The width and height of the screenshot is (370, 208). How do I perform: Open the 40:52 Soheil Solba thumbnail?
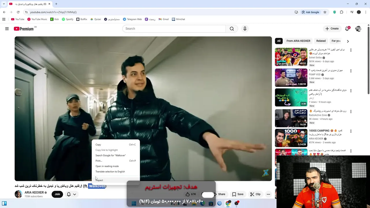[291, 57]
